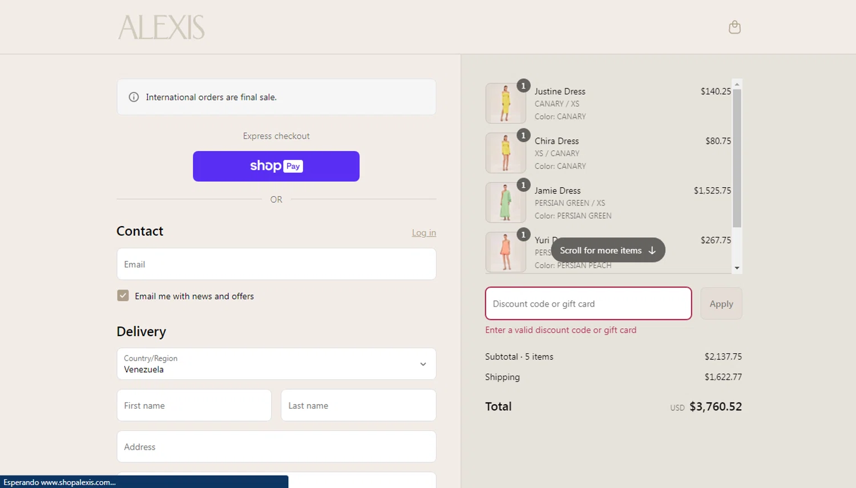This screenshot has height=488, width=856.
Task: Click the info icon beside the international orders notice
Action: click(x=134, y=97)
